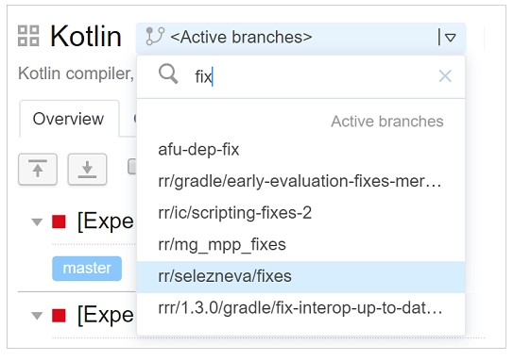514x361 pixels.
Task: Select branch rr/selezneva/fixes
Action: (300, 276)
